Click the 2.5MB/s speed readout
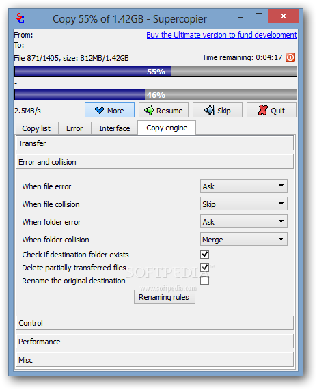Image resolution: width=317 pixels, height=390 pixels. [x=27, y=111]
